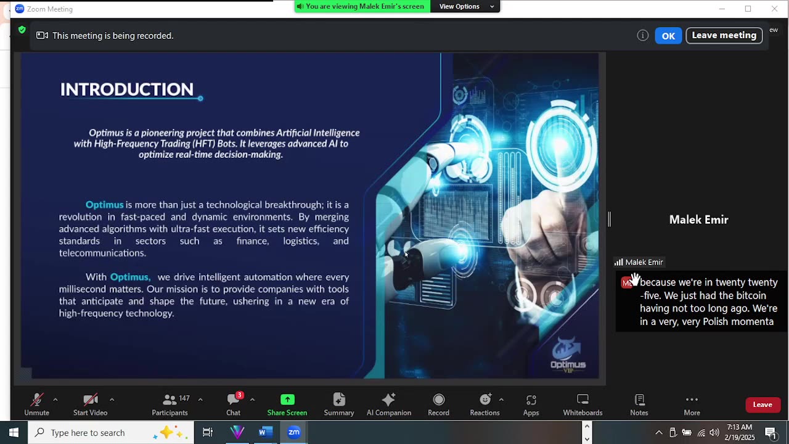Click the shared Introduction slide

[309, 215]
